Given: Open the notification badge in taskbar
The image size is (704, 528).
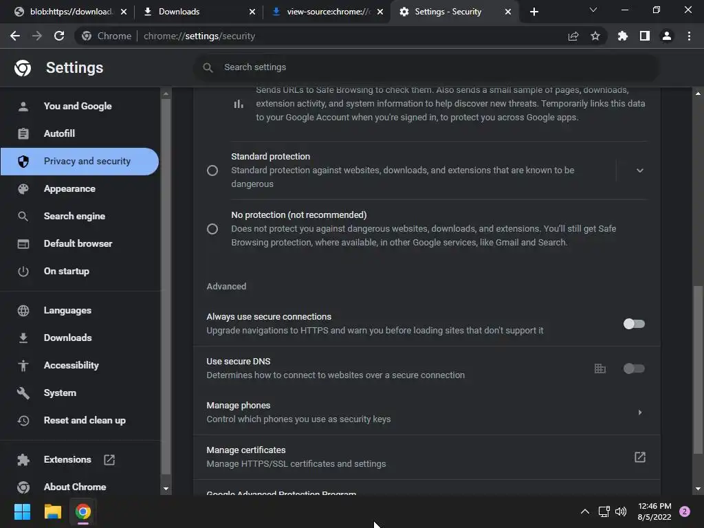Looking at the screenshot, I should tap(685, 511).
